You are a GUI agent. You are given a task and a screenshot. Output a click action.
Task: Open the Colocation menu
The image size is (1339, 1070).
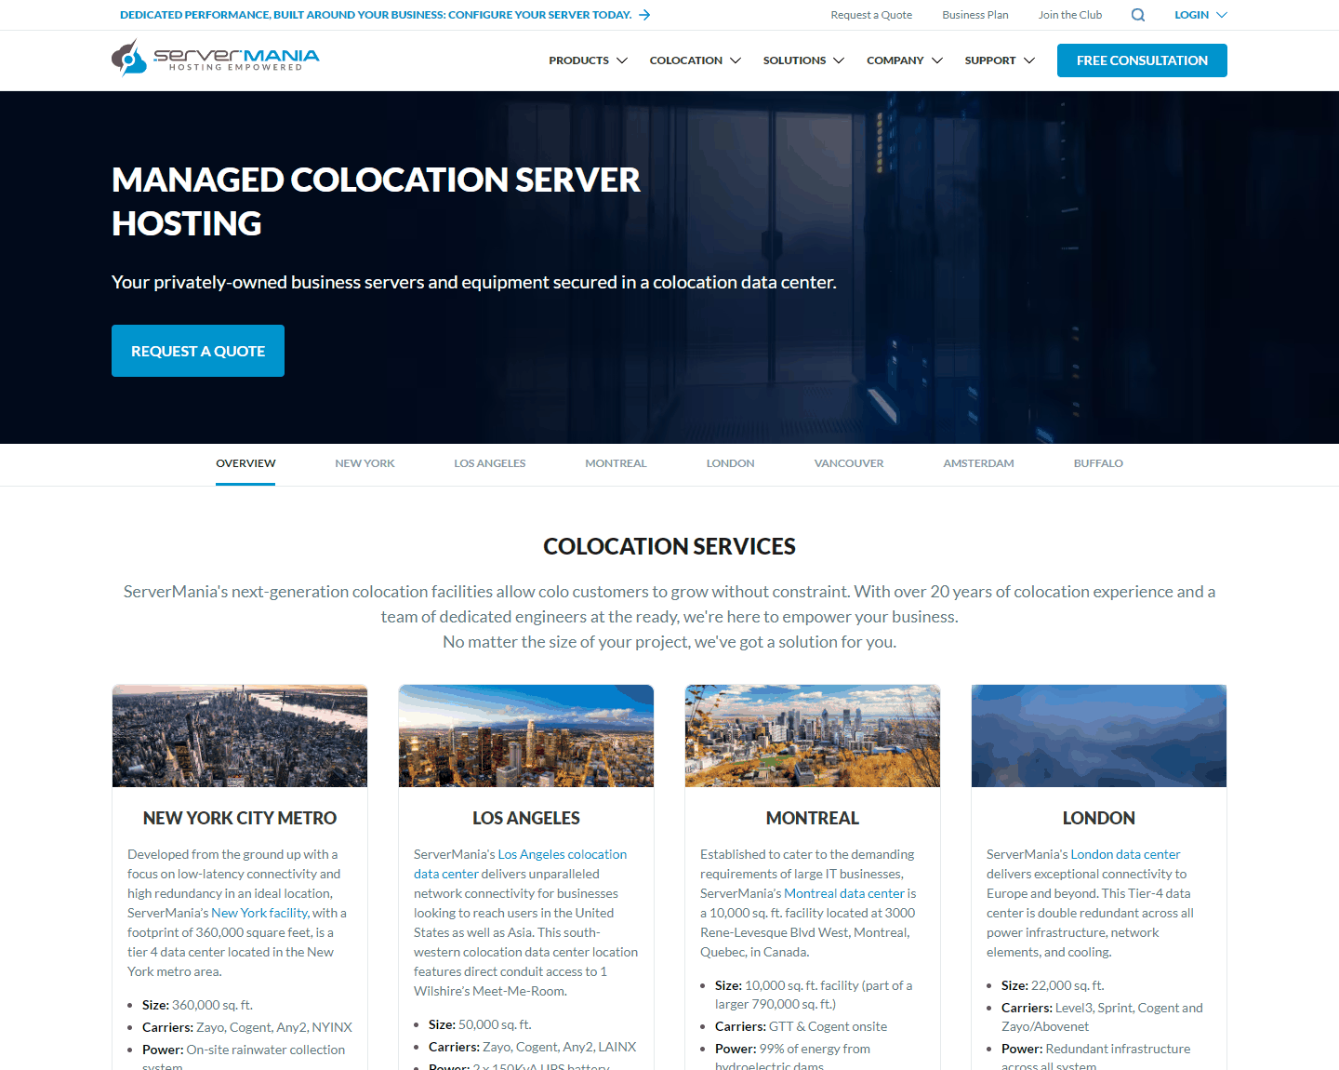tap(686, 60)
